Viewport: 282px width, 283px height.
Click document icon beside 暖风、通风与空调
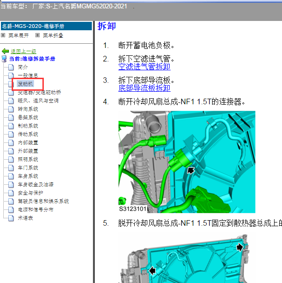pyautogui.click(x=11, y=101)
